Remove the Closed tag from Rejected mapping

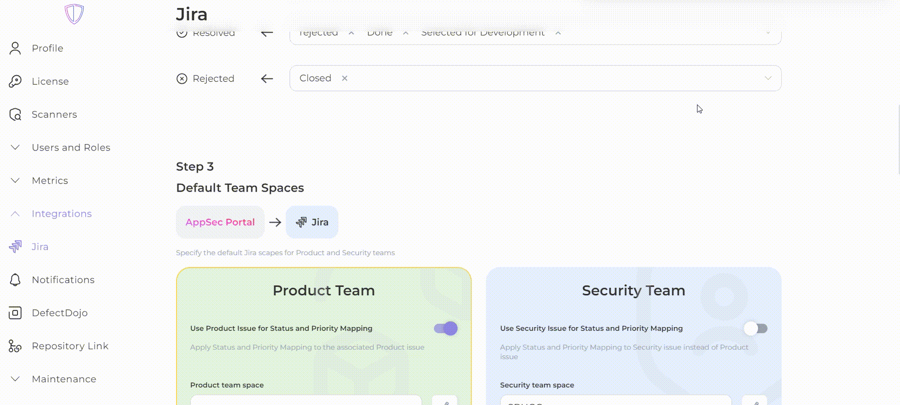(x=344, y=79)
